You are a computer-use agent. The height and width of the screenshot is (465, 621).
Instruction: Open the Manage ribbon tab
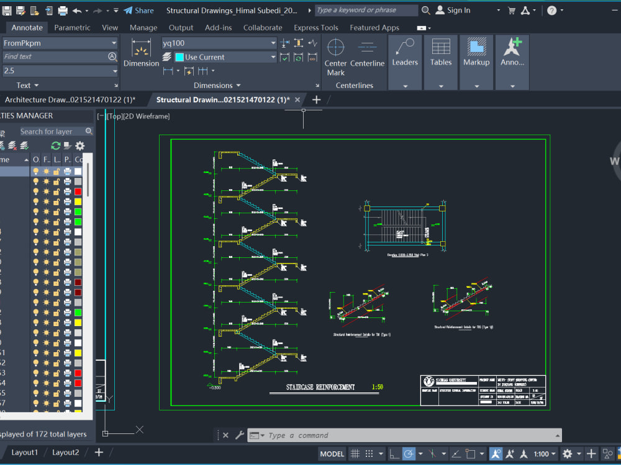click(x=143, y=28)
